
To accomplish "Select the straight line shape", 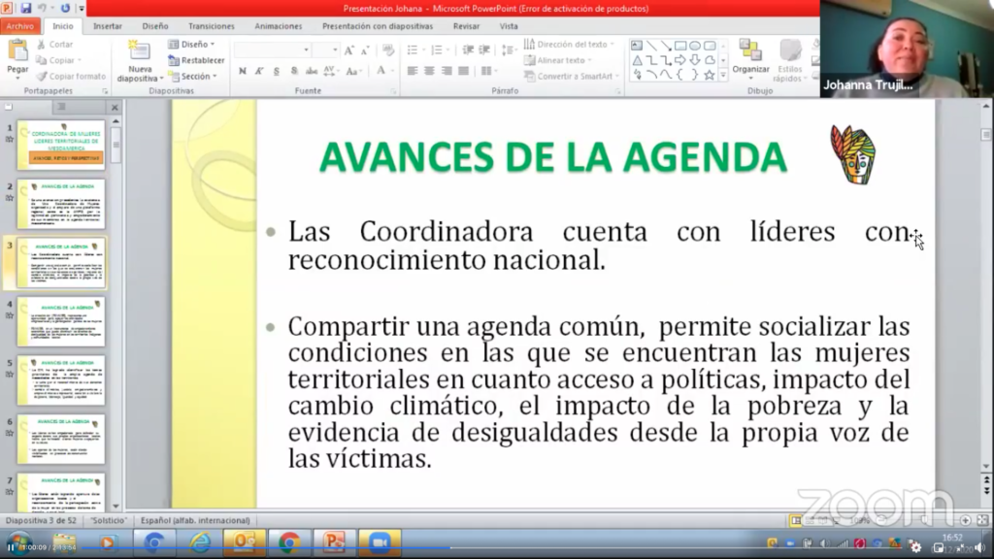I will 651,46.
